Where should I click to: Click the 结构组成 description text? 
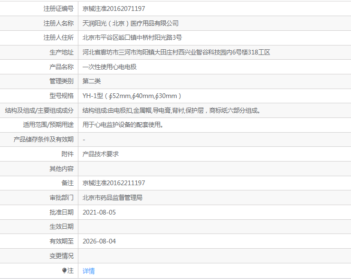171,110
